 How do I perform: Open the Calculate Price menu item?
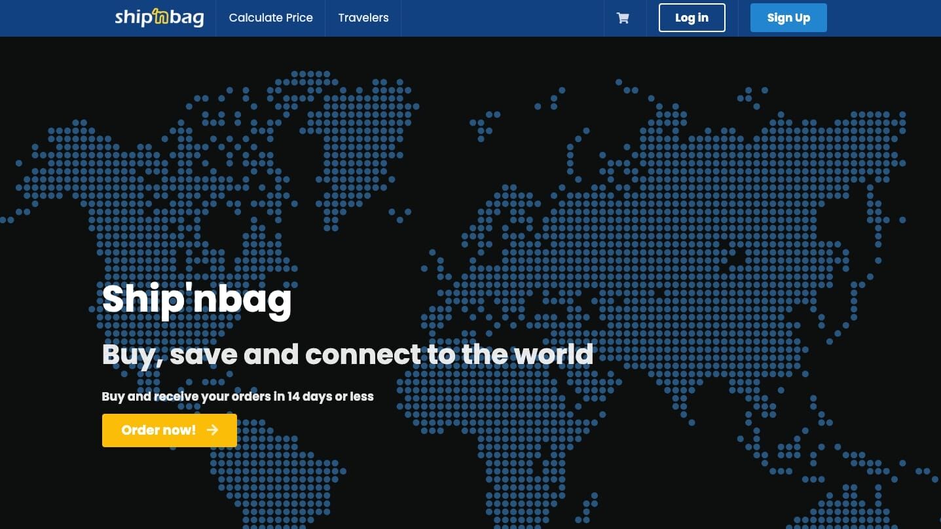point(270,18)
